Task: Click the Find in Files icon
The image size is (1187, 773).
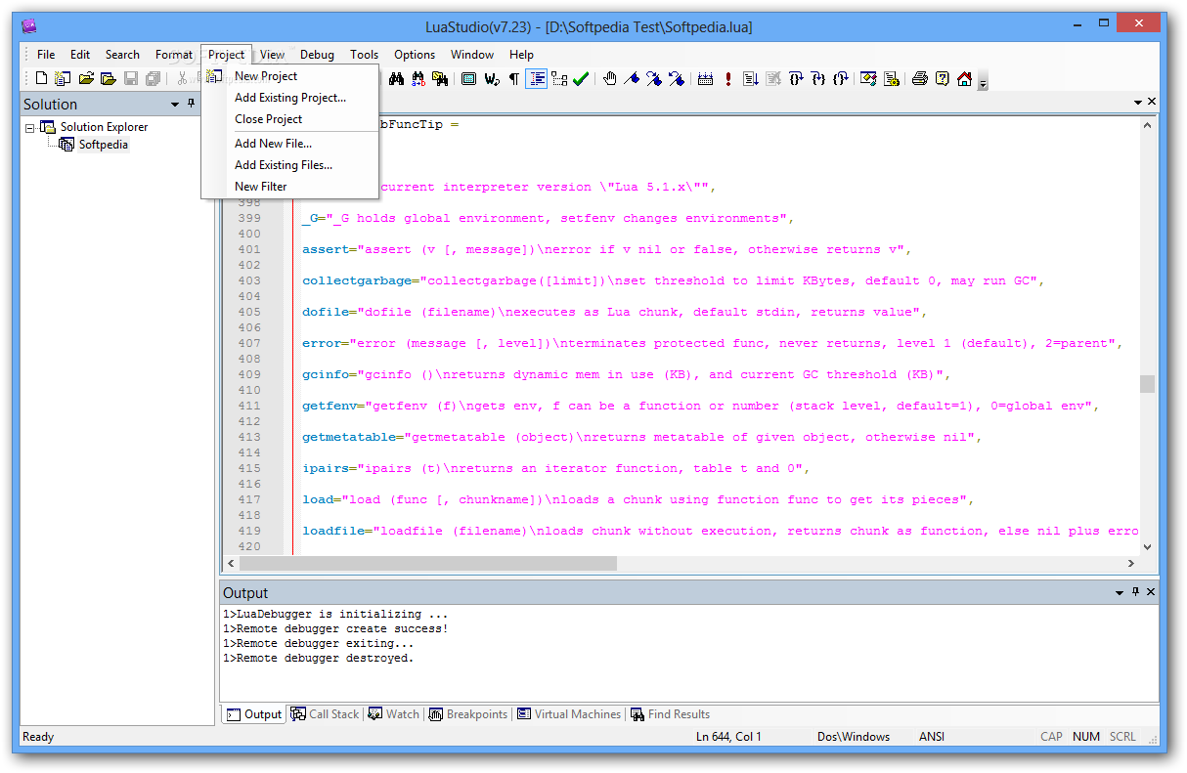Action: (x=441, y=79)
